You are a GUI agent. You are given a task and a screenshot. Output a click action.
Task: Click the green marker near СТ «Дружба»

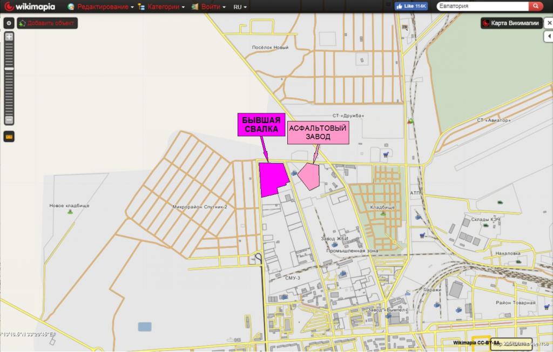click(x=411, y=121)
